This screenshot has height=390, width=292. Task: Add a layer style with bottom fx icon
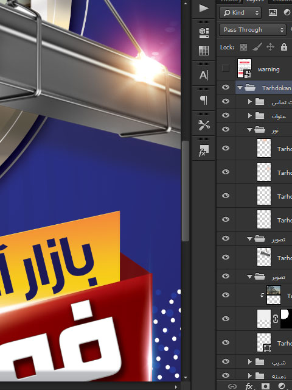coord(249,386)
